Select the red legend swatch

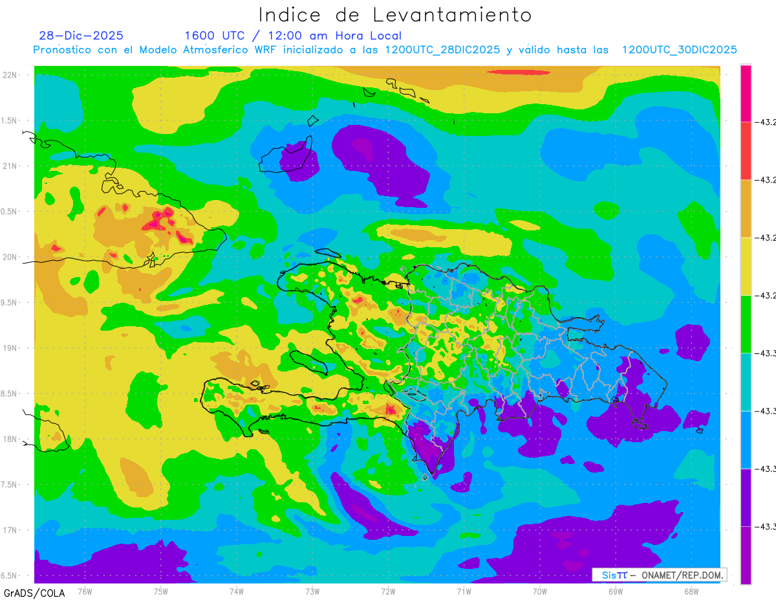746,150
